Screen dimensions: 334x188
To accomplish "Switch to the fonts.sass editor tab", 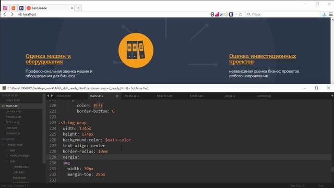I will tap(197, 96).
